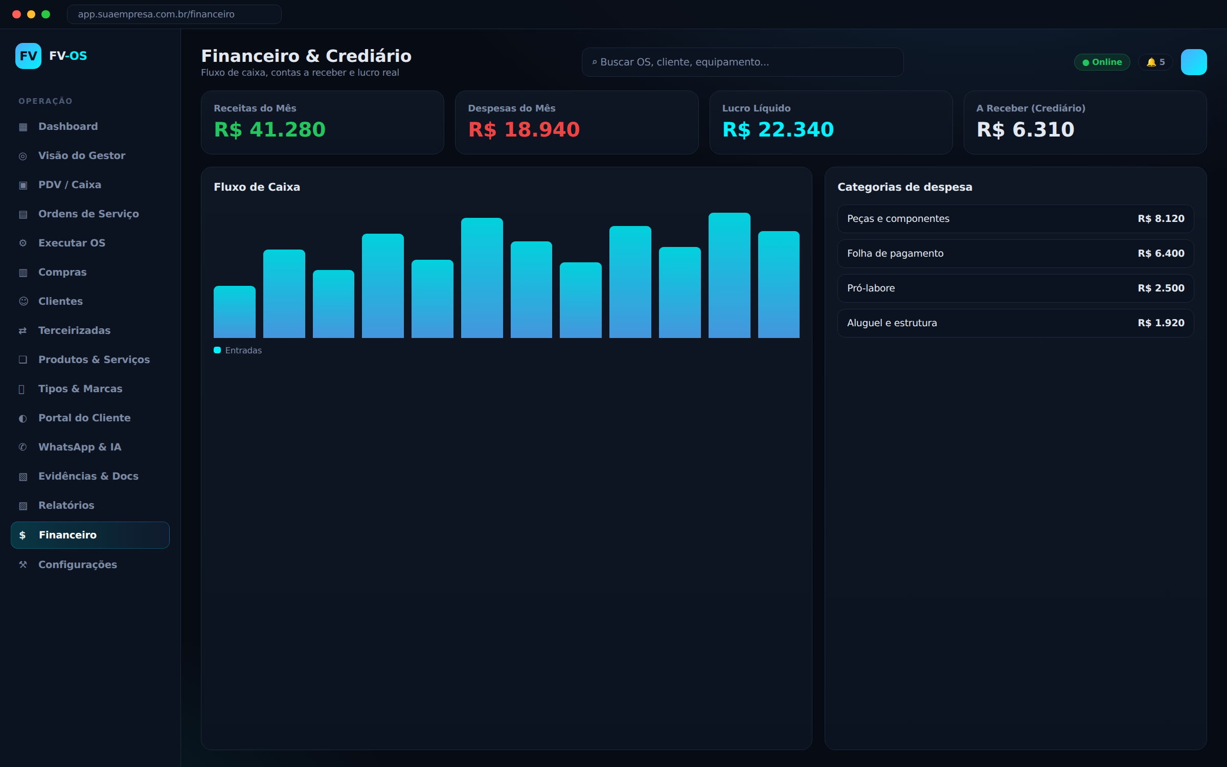Open the Lucro Líquido card
This screenshot has width=1227, height=767.
click(x=831, y=122)
